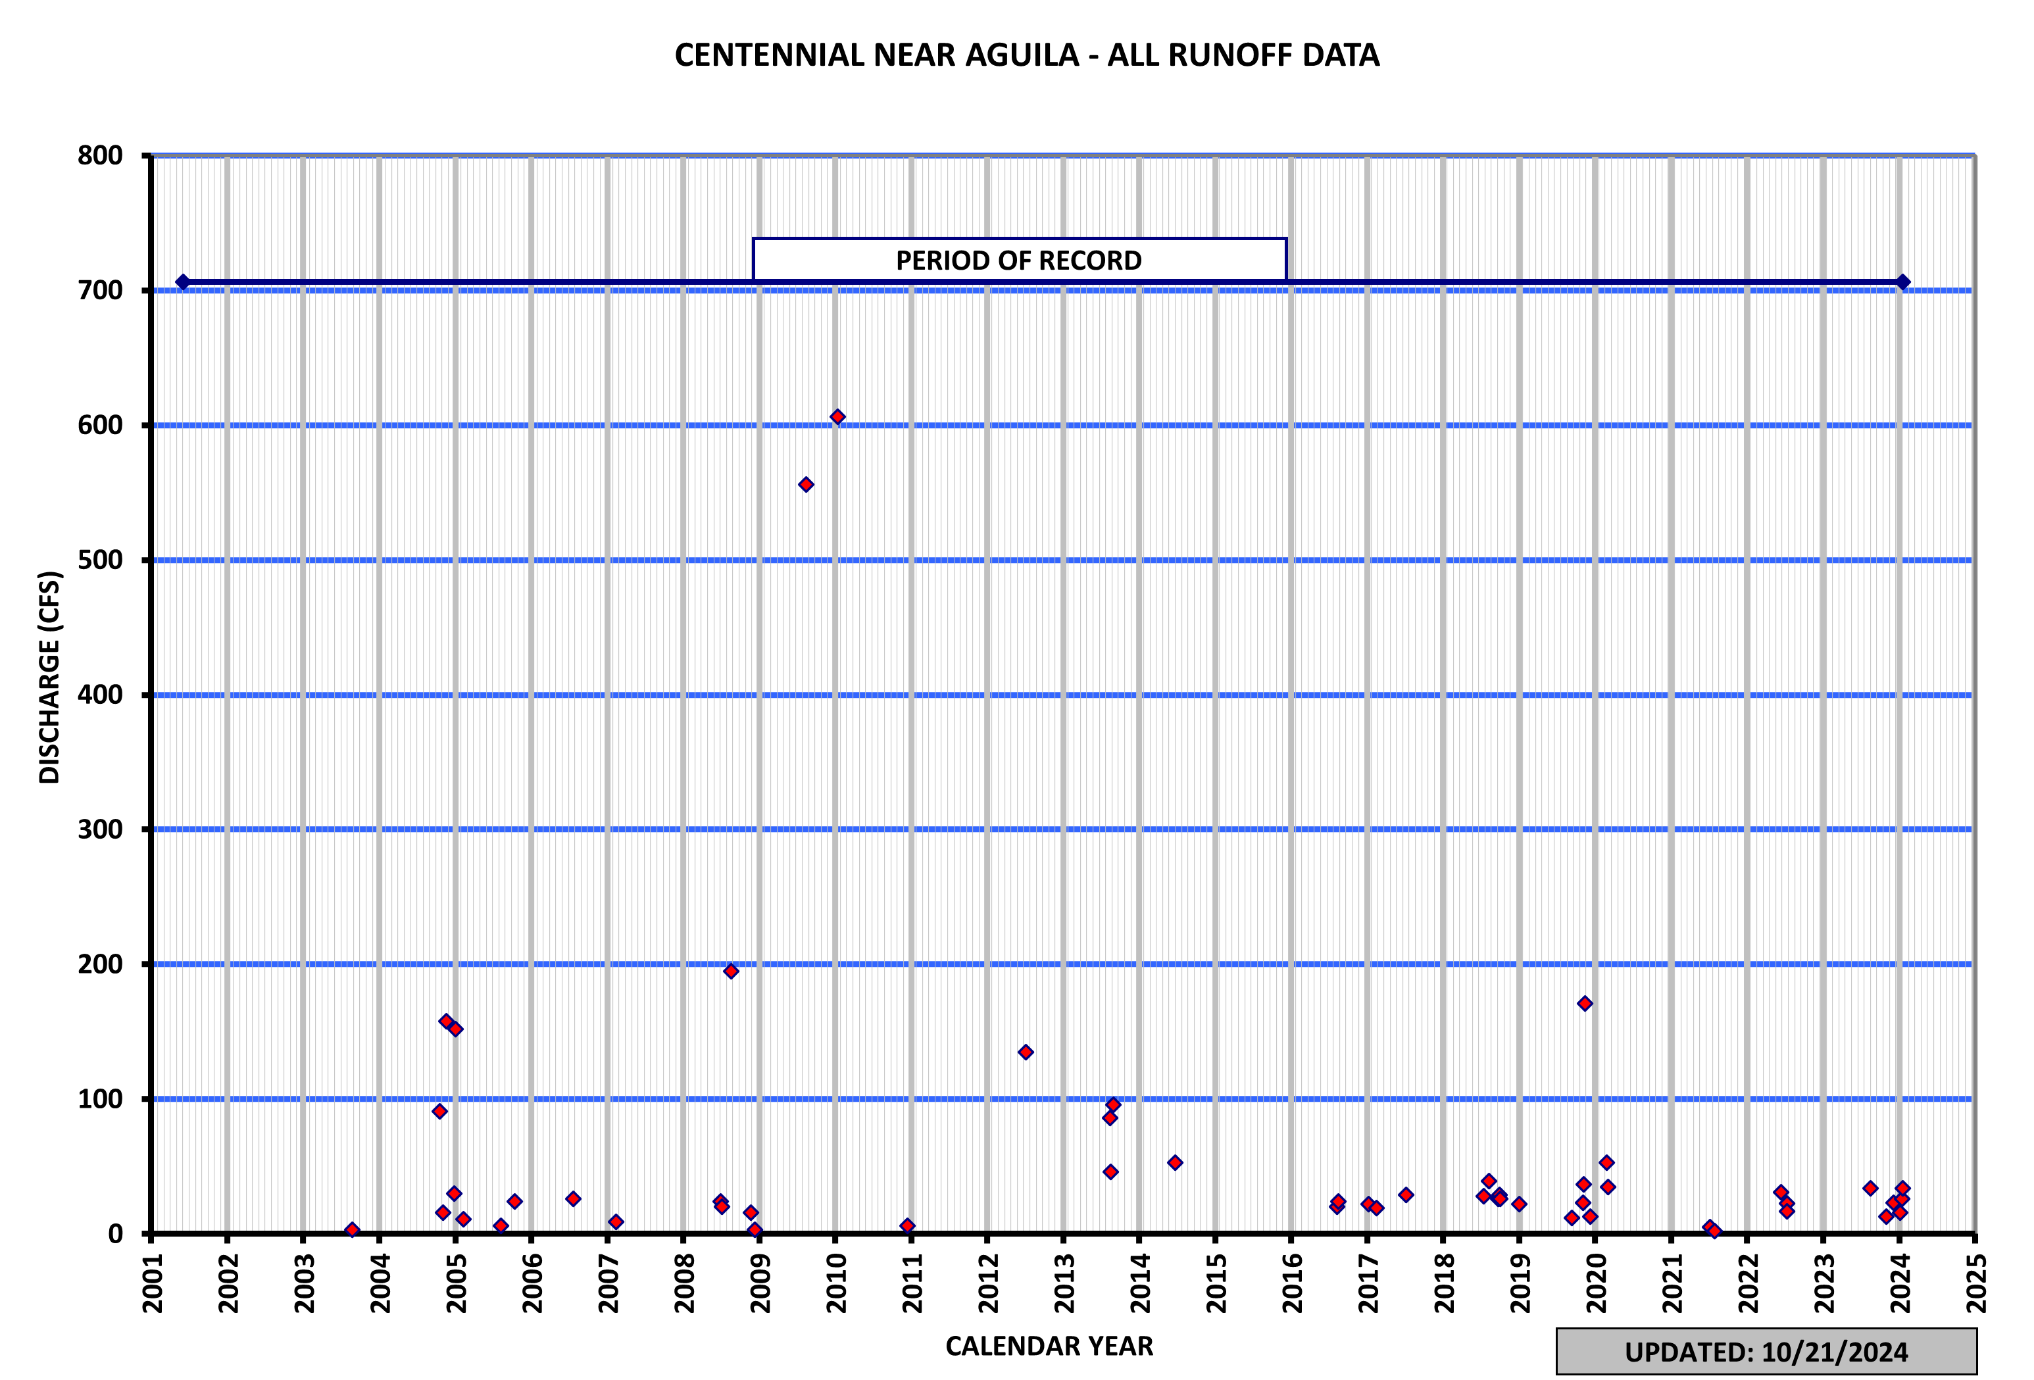
Task: Select the data point near 23 CFS in late 2005
Action: 514,1202
